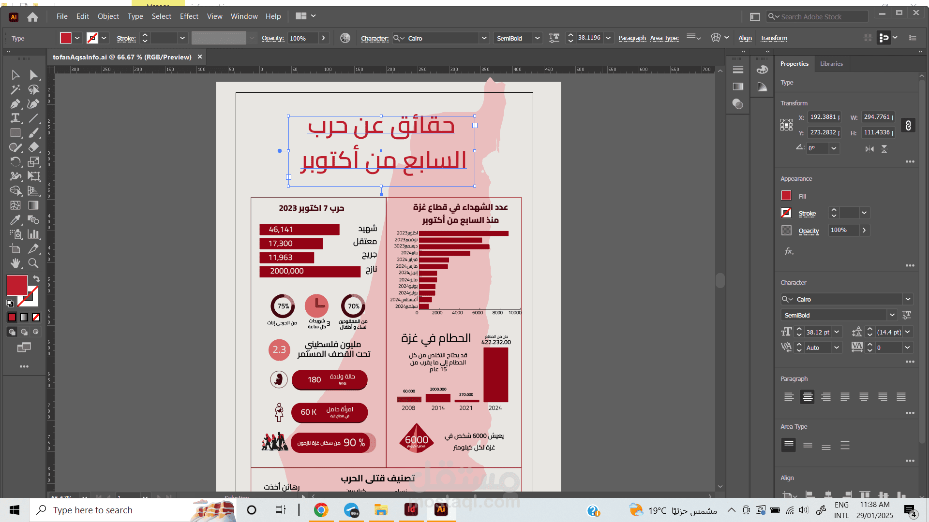
Task: Click the red Fill swatch in Appearance
Action: (786, 196)
